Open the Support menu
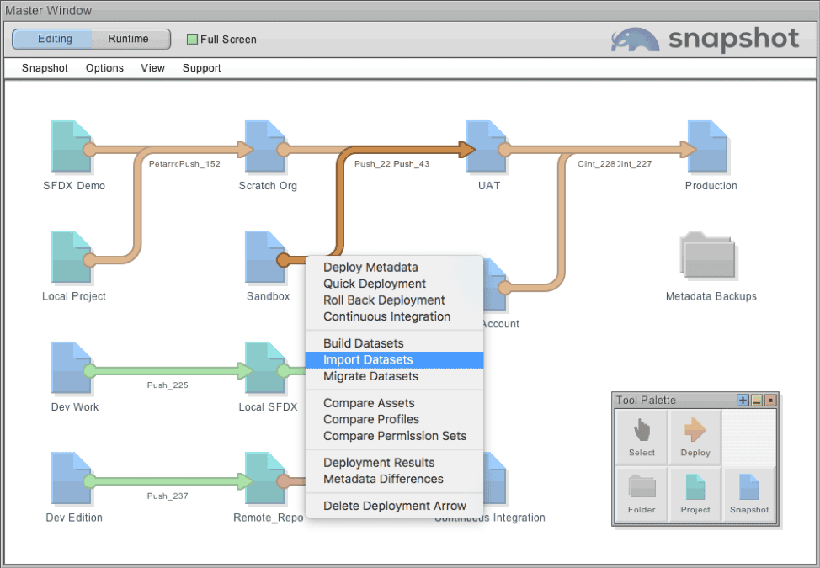The image size is (820, 568). [x=202, y=68]
